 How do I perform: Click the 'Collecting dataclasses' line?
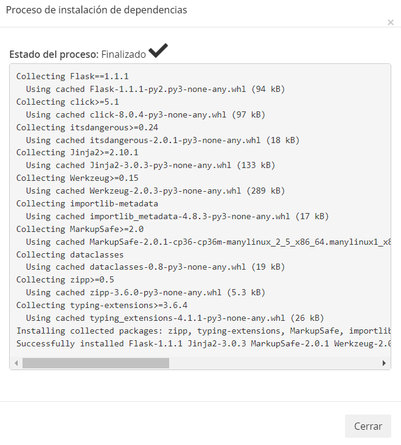pos(70,254)
